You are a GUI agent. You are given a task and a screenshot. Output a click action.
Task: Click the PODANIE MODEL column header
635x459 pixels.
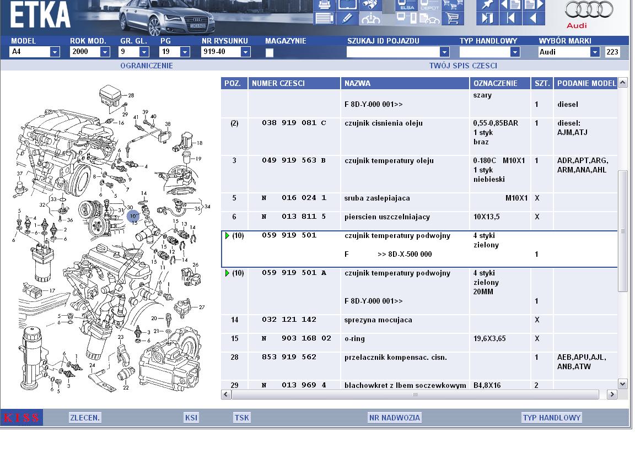tap(585, 83)
